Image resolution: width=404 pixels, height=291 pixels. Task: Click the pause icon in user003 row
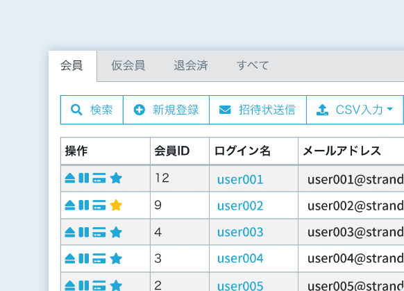click(x=84, y=232)
